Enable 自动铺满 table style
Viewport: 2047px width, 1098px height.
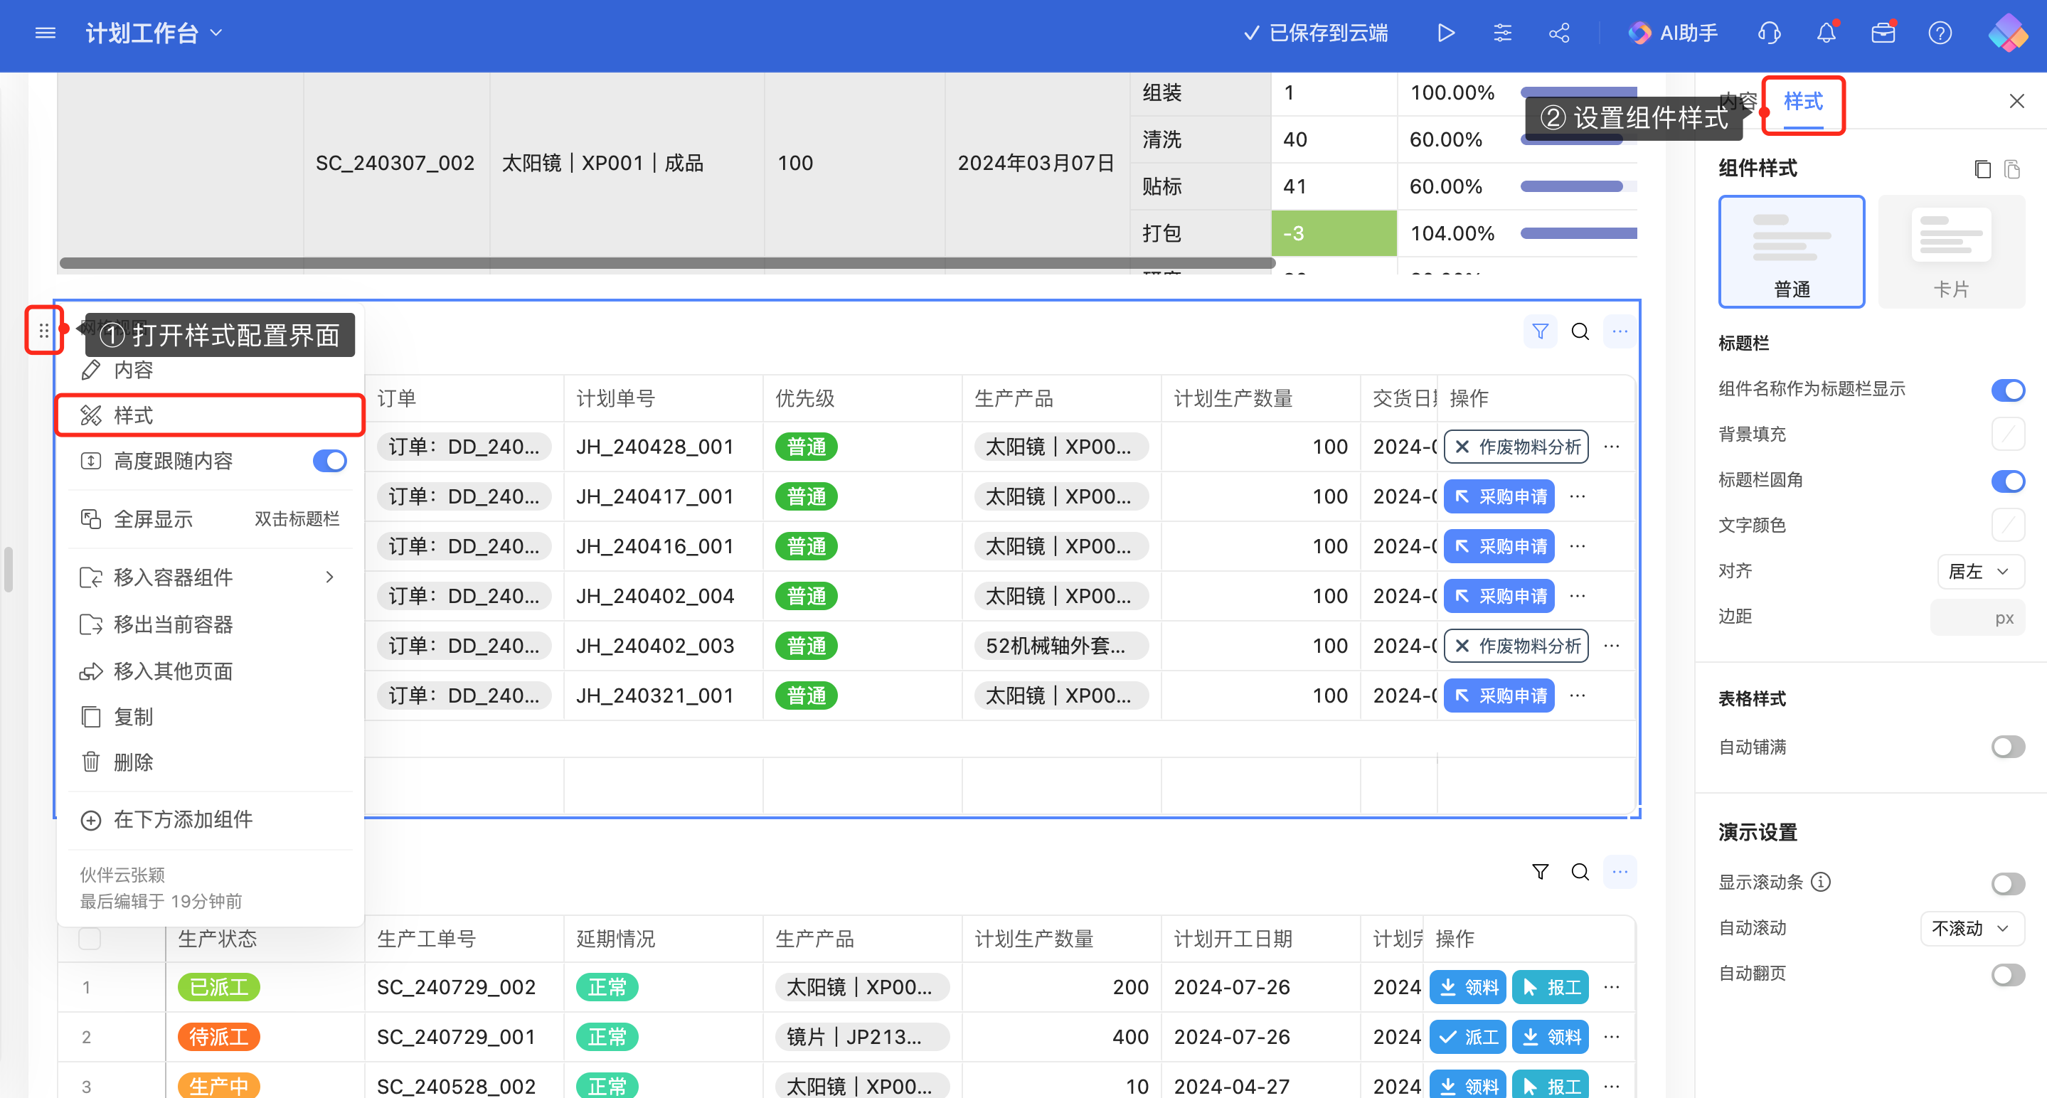point(2007,747)
